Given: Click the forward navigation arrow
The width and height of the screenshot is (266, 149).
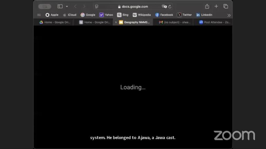Looking at the screenshot, I should click(x=84, y=6).
